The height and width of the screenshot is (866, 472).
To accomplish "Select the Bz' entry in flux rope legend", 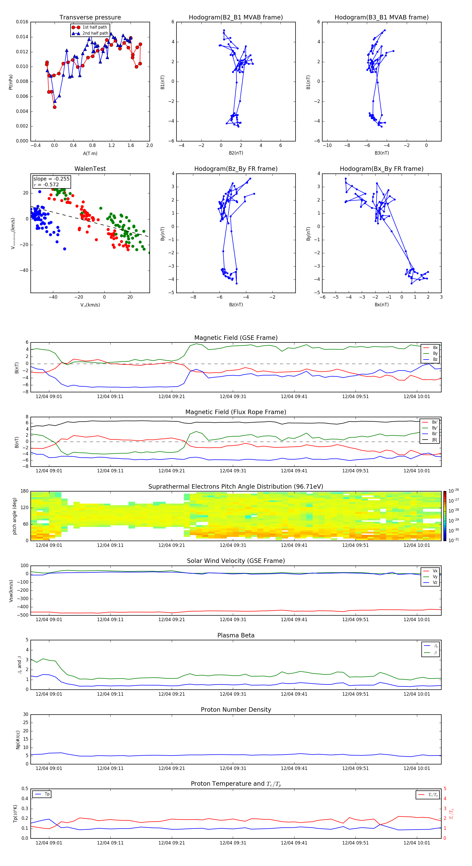I will 430,434.
